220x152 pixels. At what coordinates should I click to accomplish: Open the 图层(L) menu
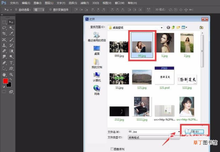pos(49,3)
